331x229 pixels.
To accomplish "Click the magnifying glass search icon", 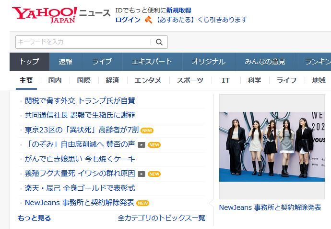I will tap(159, 42).
